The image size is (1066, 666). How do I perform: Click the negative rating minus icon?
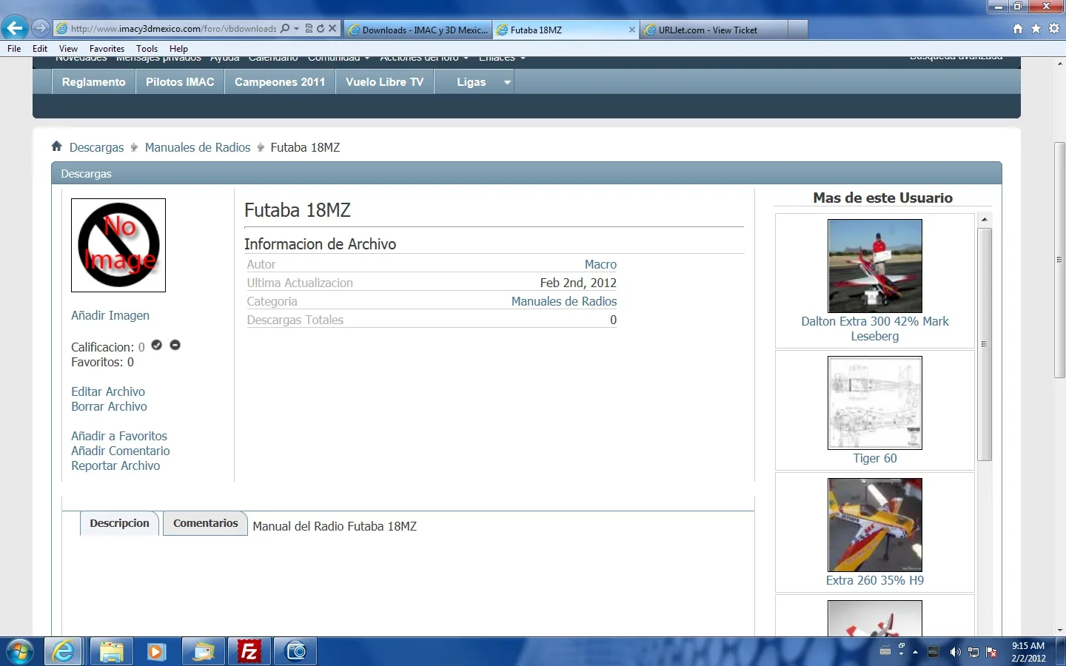[175, 344]
